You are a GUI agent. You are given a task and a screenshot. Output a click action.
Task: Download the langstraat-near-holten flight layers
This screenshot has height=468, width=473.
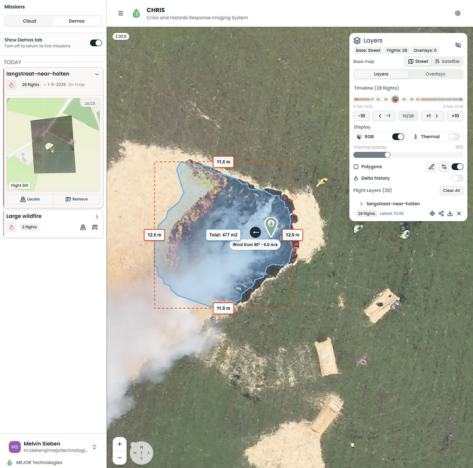coord(450,213)
